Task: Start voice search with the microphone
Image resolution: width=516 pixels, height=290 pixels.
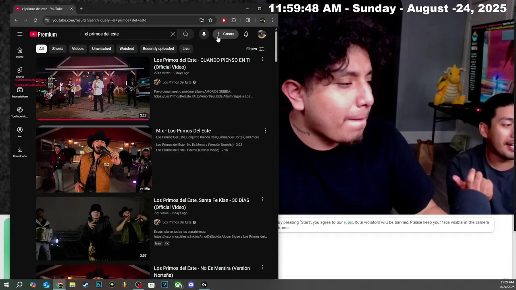Action: click(204, 34)
